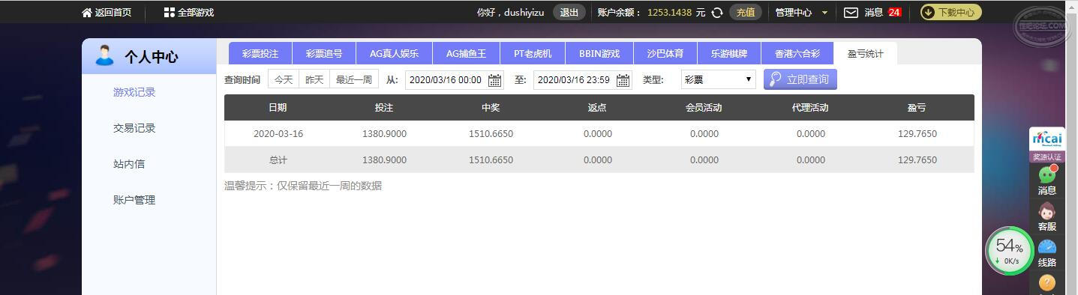
Task: Click the 54% network speed widget
Action: point(1010,251)
